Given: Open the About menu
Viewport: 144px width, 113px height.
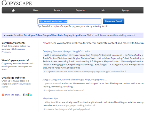Looking at the screenshot, I should [36, 10].
